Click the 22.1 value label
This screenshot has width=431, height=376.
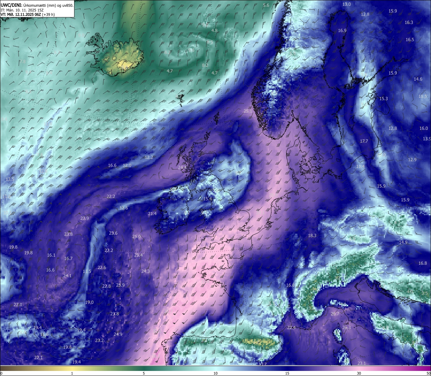38,357
